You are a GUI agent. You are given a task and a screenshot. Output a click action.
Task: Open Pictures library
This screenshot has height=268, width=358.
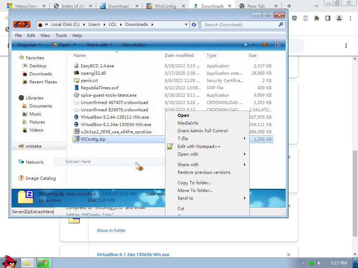coord(37,122)
